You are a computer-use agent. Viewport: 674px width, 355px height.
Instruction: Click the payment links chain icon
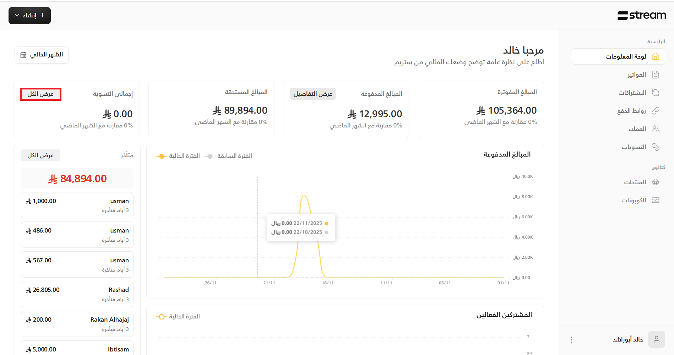click(x=656, y=111)
